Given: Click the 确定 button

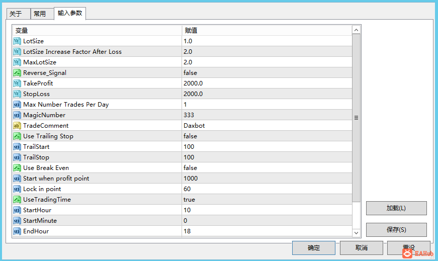Looking at the screenshot, I should click(314, 248).
